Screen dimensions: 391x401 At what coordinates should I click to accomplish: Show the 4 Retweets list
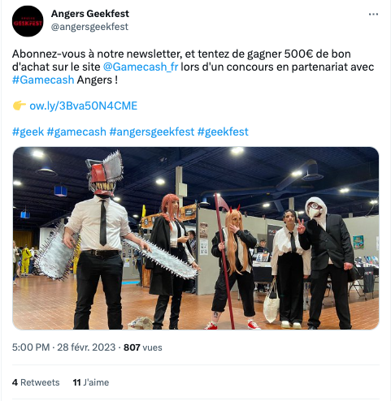coord(36,382)
